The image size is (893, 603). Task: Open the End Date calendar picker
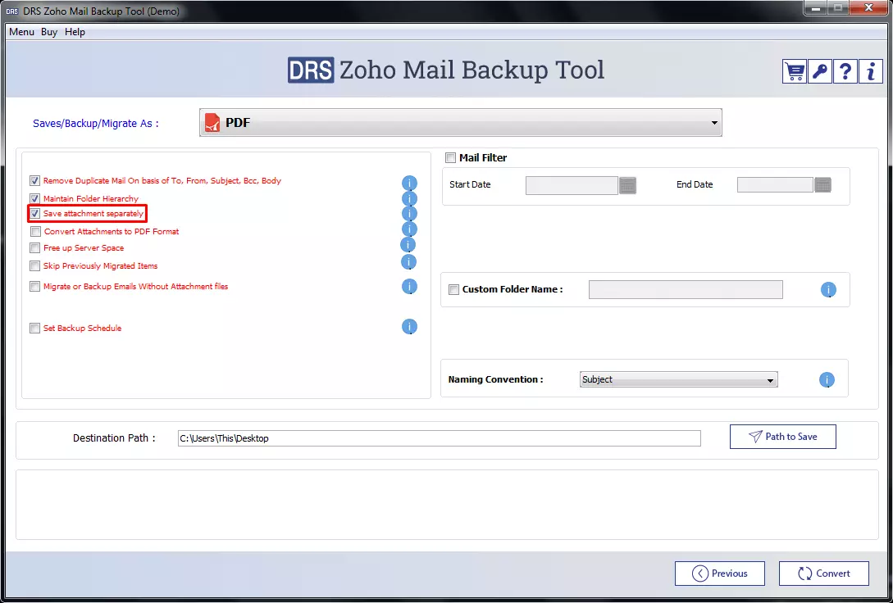click(x=823, y=185)
